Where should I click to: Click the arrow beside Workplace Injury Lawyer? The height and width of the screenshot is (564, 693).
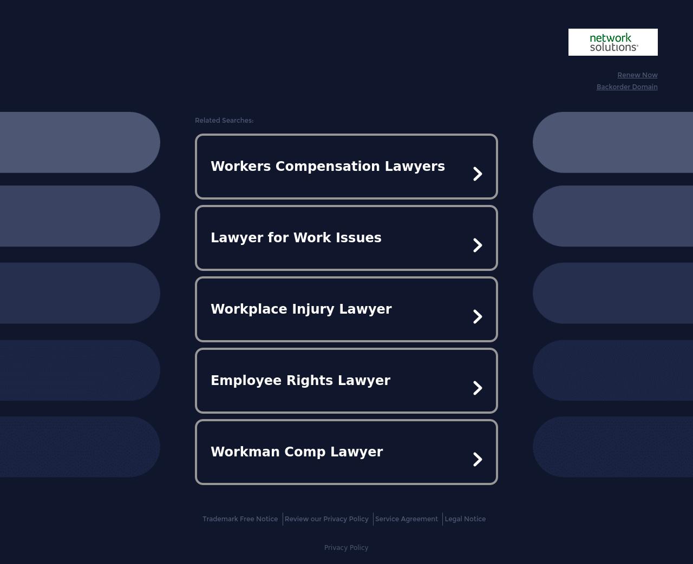click(x=478, y=316)
